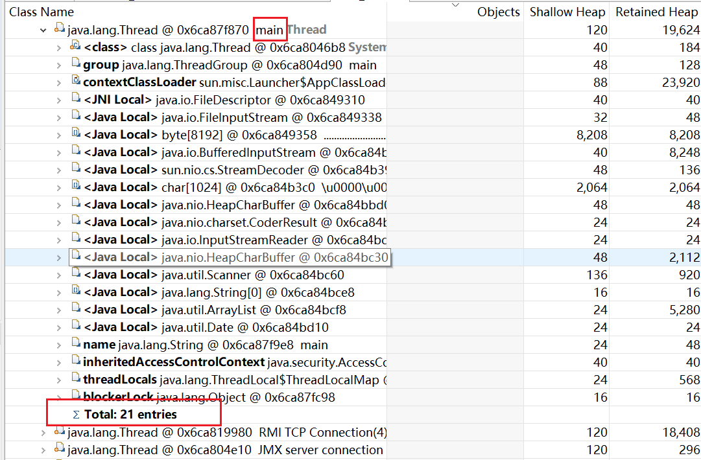Expand the group java.lang.ThreadGroup node
701x460 pixels.
(x=59, y=65)
